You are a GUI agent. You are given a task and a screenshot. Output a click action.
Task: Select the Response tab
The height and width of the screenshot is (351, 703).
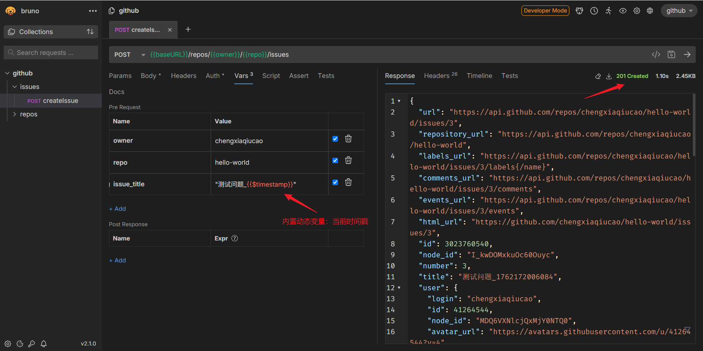pyautogui.click(x=400, y=76)
